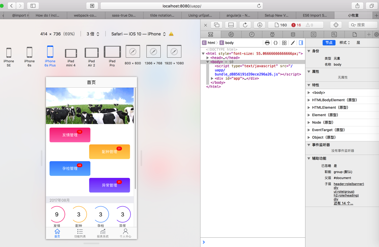Image resolution: width=379 pixels, height=247 pixels.
Task: Tap the 配种管理 orange button
Action: coord(109,152)
